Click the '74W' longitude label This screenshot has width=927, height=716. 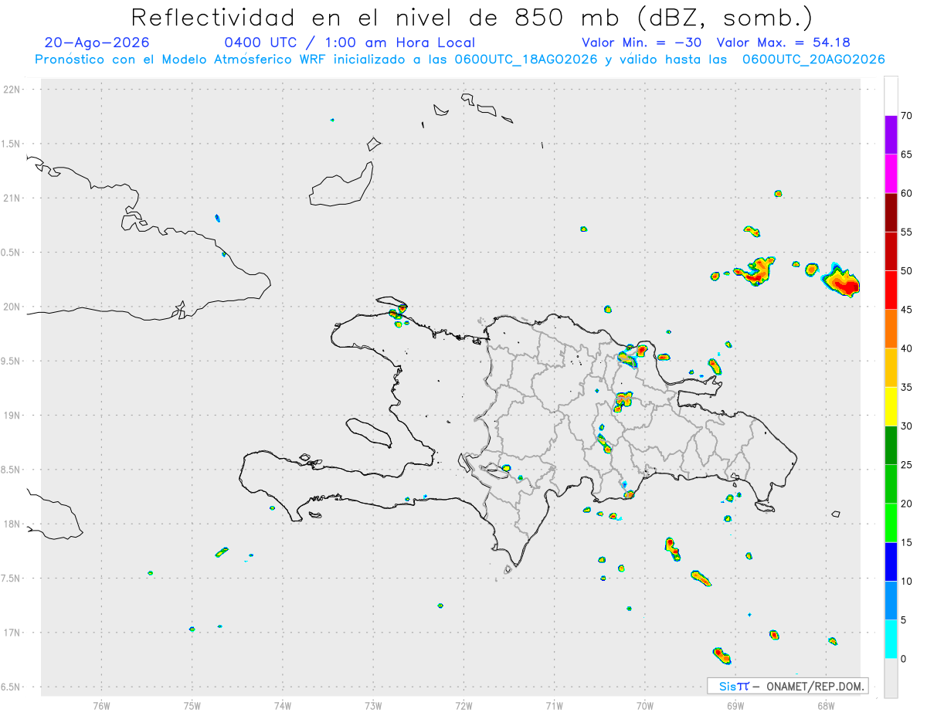point(283,704)
